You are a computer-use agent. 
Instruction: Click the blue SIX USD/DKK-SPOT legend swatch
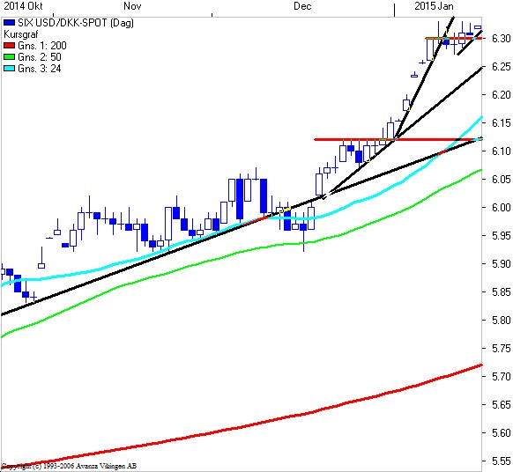tap(9, 23)
